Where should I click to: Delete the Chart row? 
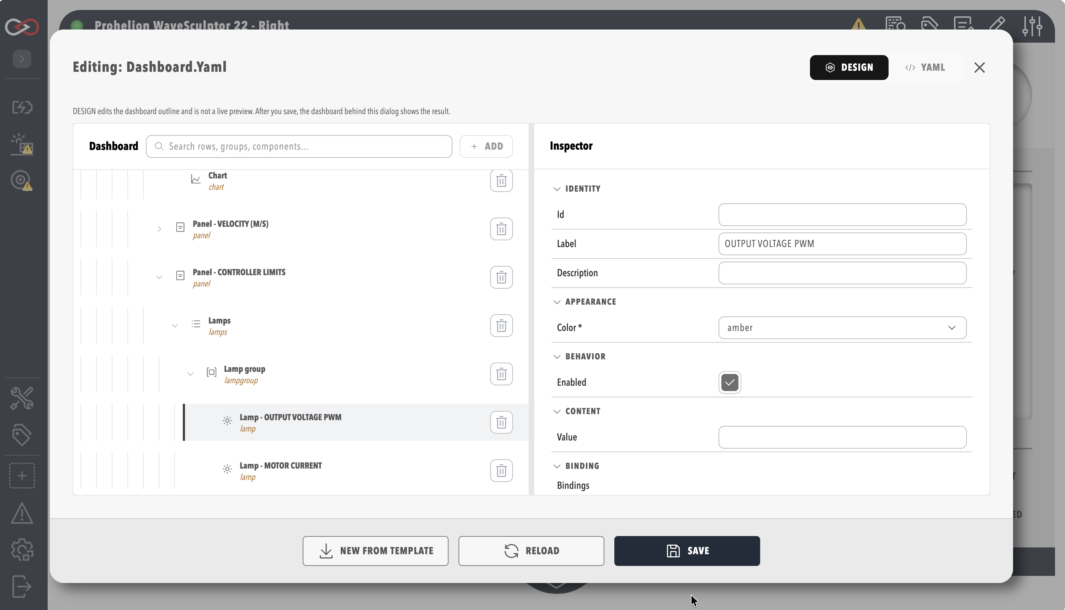pyautogui.click(x=501, y=181)
